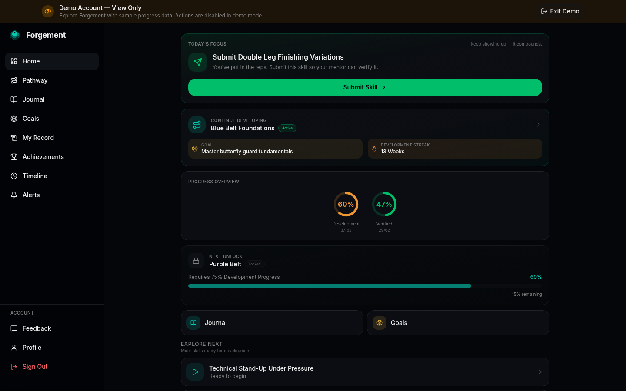Click the green Submit Skill button
626x391 pixels.
(x=365, y=87)
